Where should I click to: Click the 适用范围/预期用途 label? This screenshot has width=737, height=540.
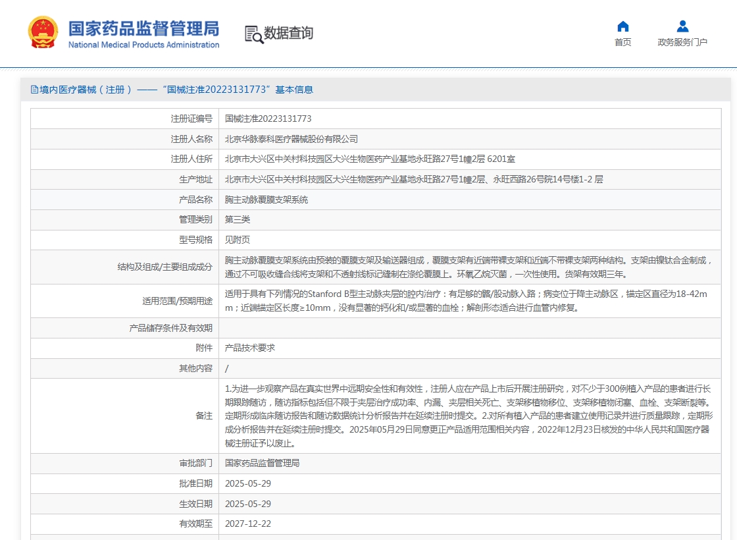click(x=178, y=300)
